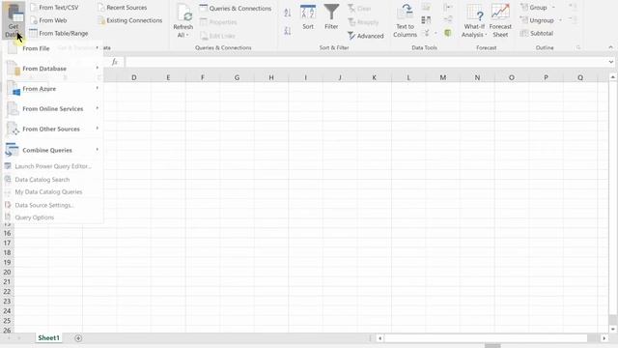Switch to the Sheet1 tab
Screen dimensions: 618x348
point(48,338)
